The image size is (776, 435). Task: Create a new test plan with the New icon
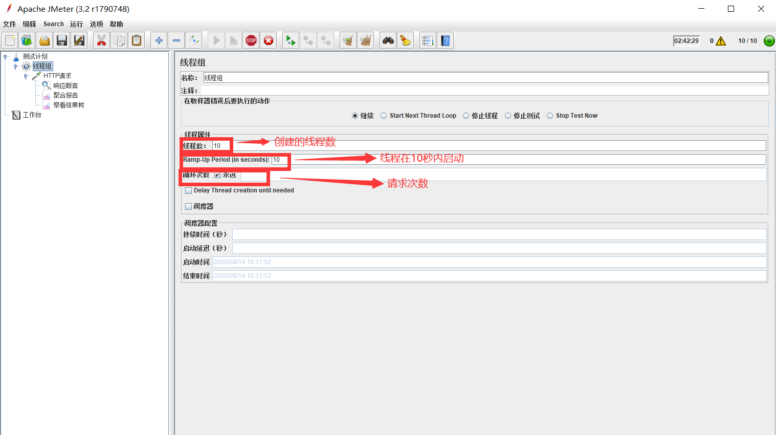[10, 40]
